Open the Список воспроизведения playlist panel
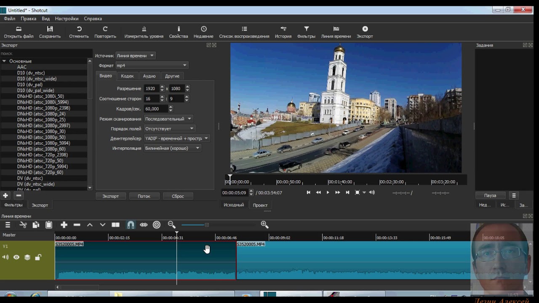Image resolution: width=539 pixels, height=303 pixels. (244, 29)
